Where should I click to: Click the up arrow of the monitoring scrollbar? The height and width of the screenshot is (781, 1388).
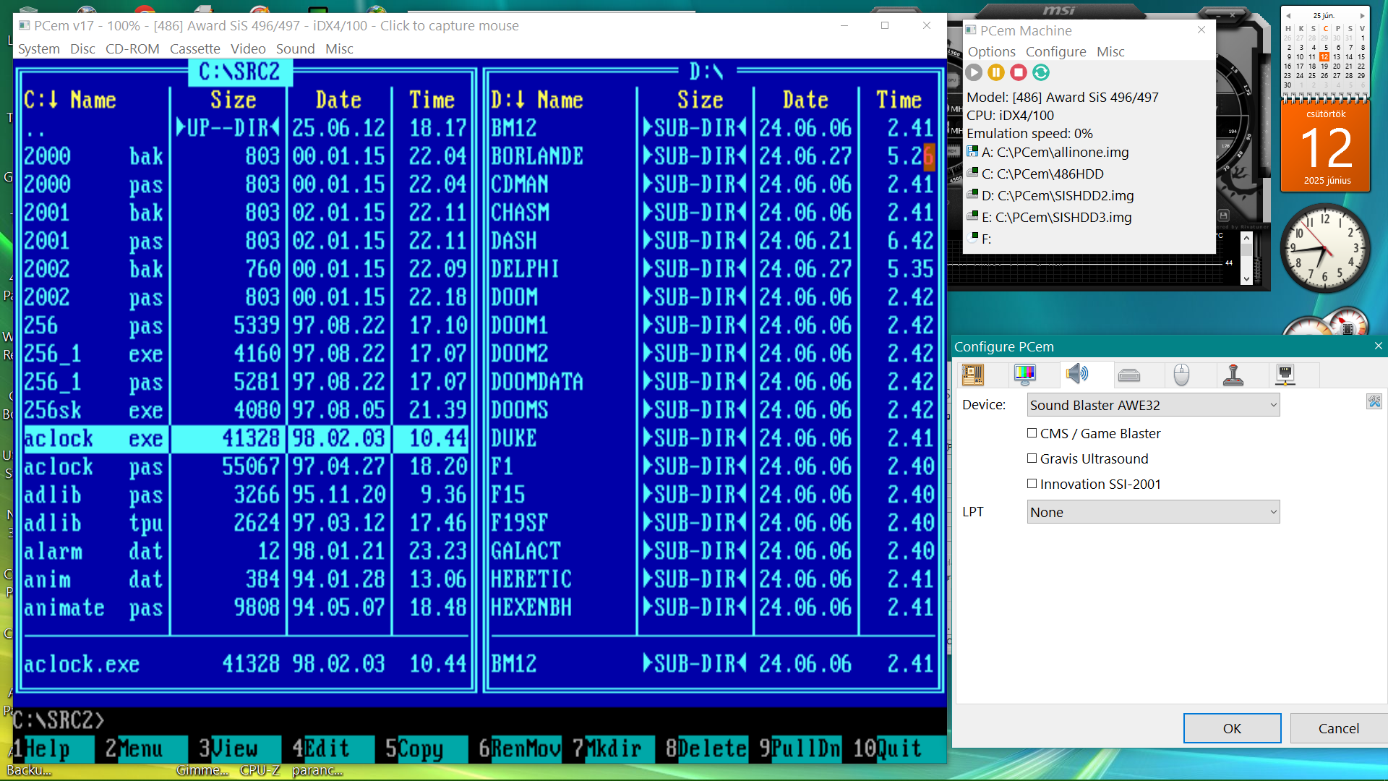(1246, 238)
